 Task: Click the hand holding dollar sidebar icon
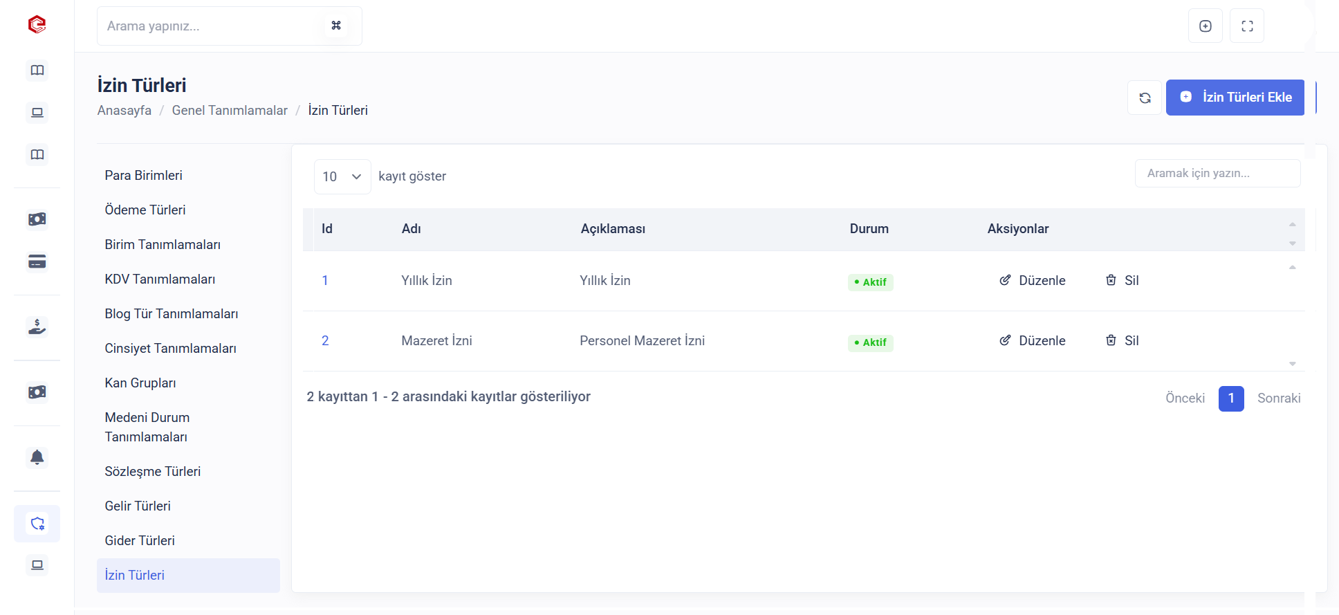coord(37,326)
